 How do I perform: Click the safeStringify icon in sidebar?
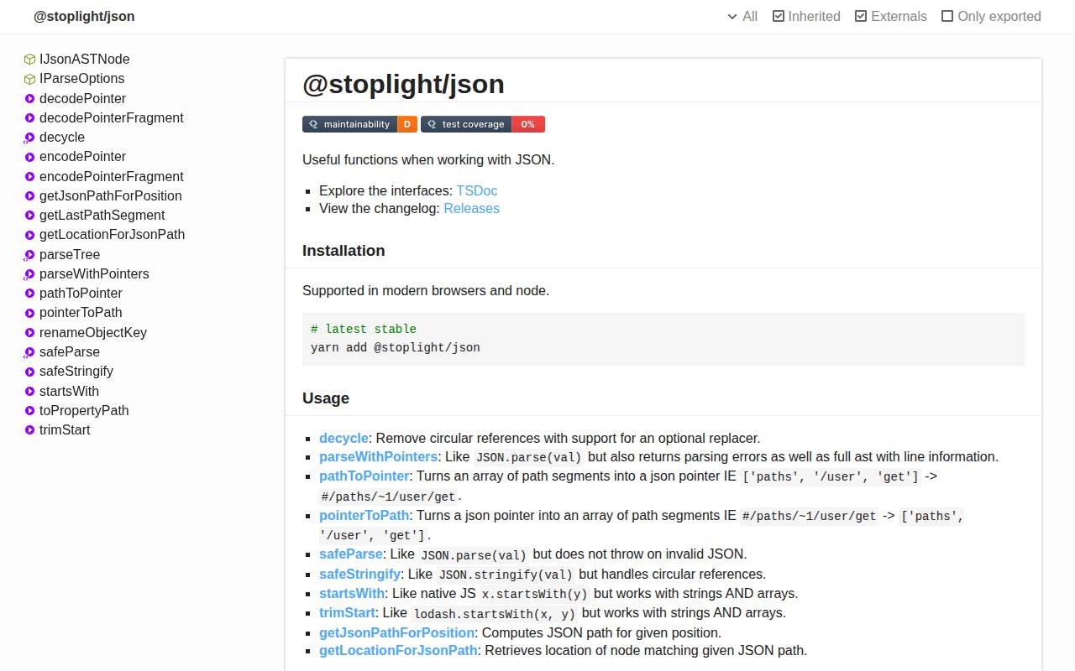click(x=29, y=372)
